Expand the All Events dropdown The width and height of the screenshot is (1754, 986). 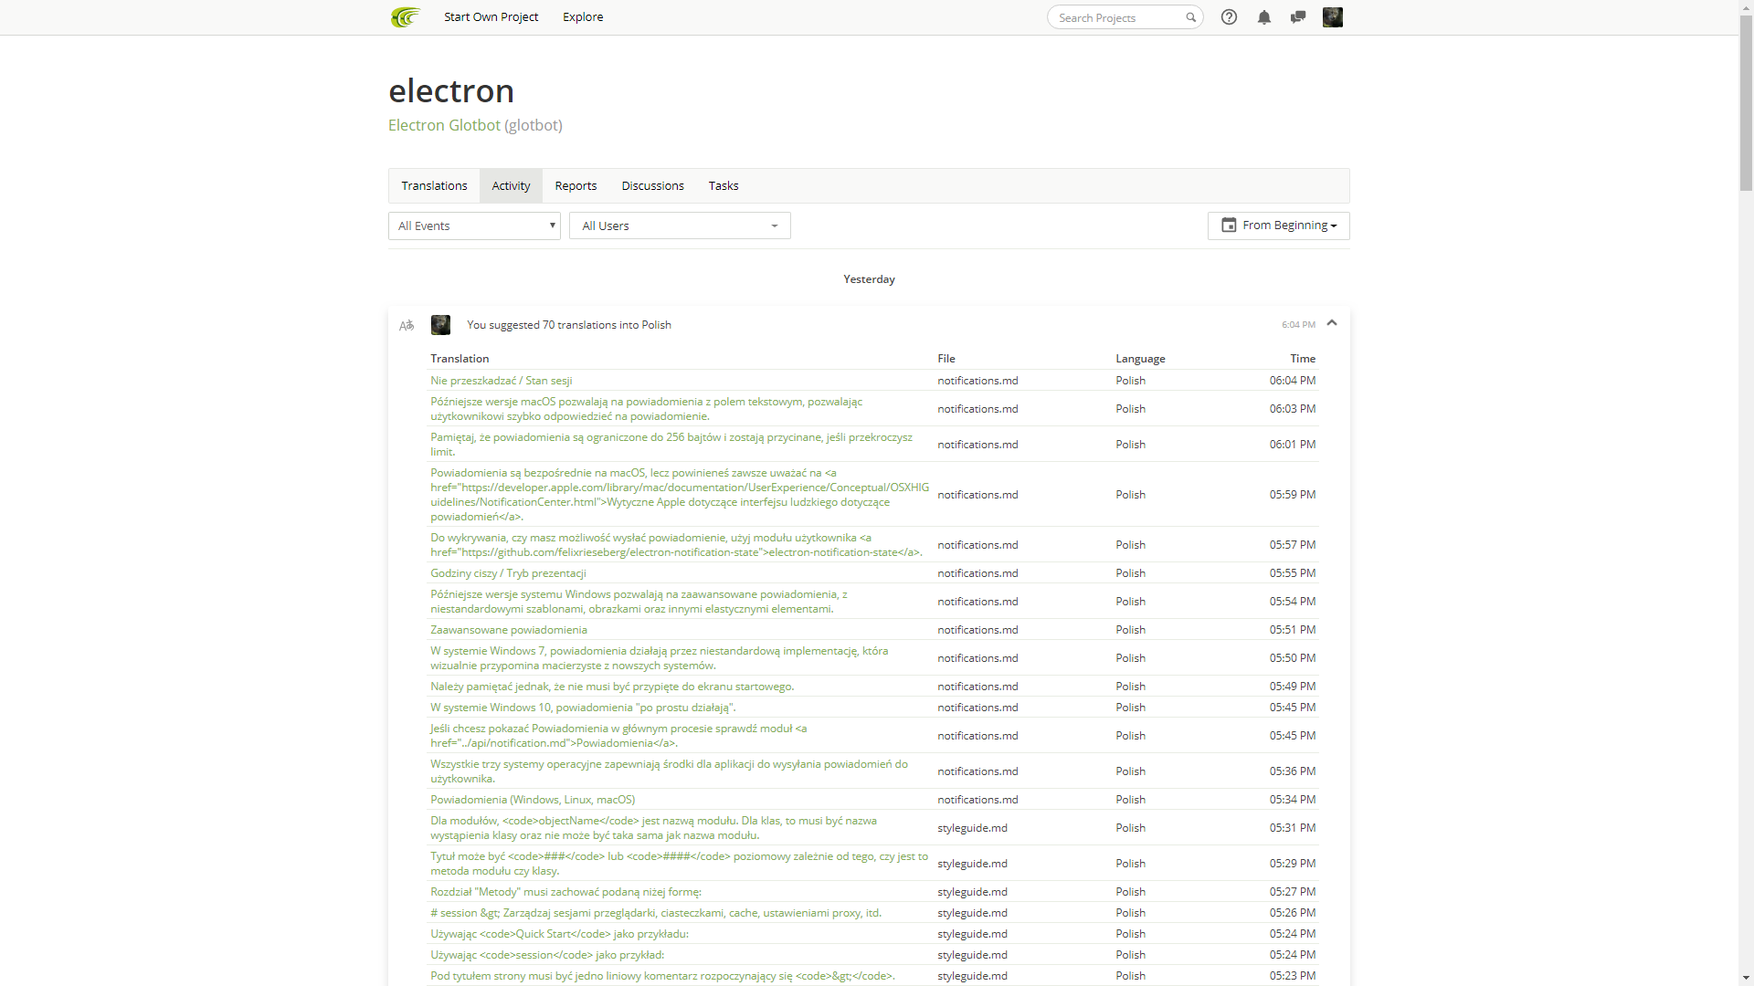(x=474, y=226)
